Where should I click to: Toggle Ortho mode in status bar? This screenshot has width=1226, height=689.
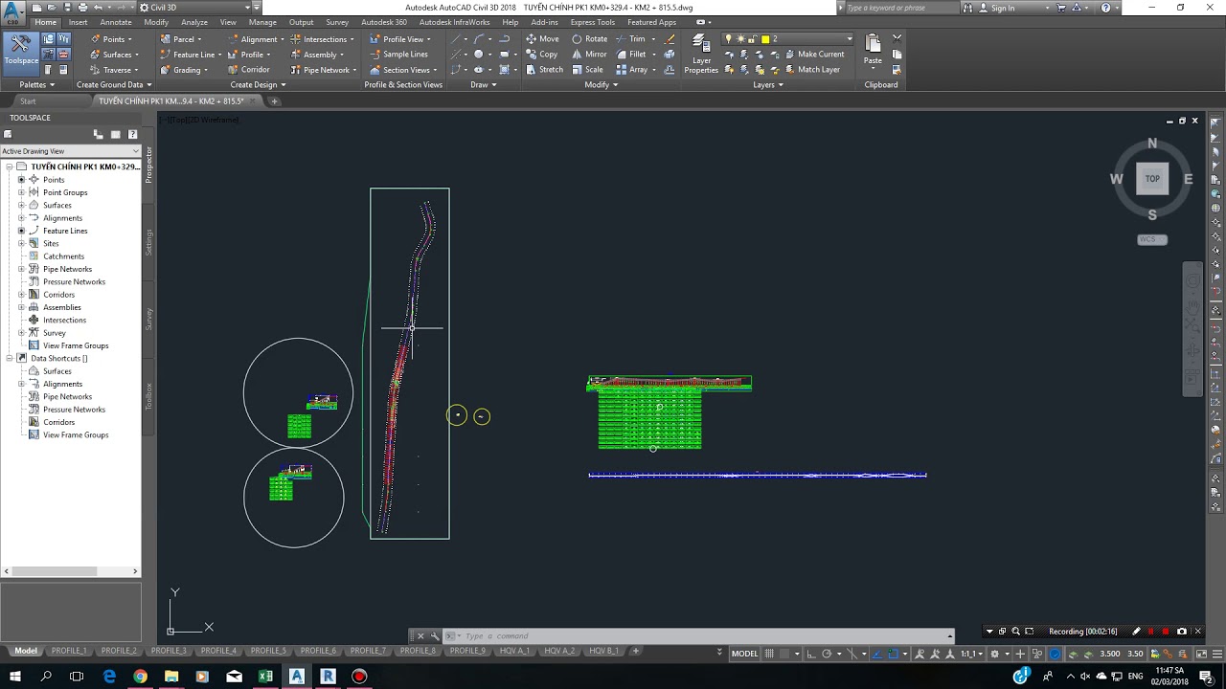tap(810, 654)
